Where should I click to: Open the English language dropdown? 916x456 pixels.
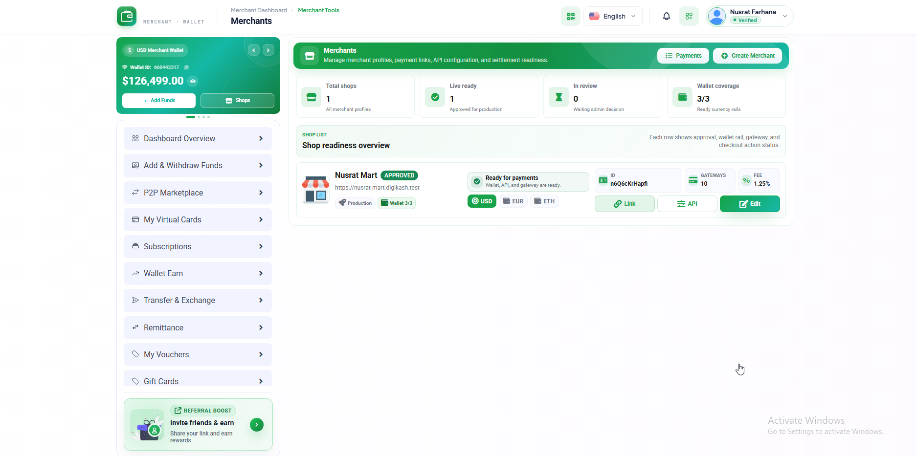pos(613,16)
